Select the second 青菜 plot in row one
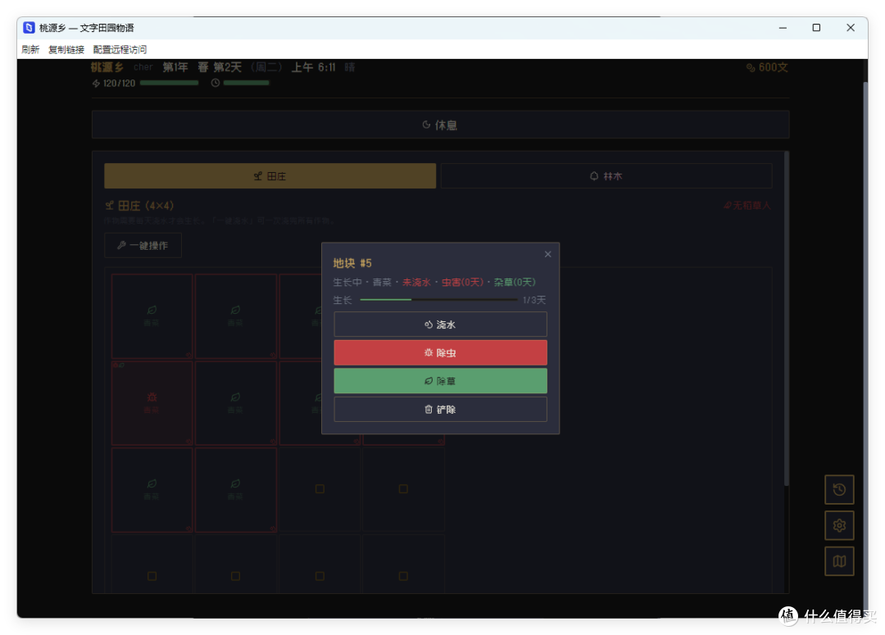 [x=236, y=316]
